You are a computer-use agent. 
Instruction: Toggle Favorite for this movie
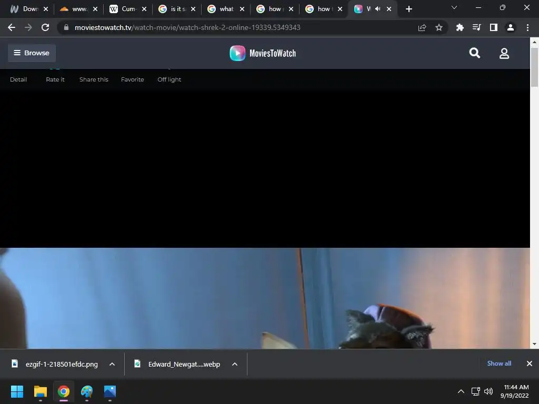132,79
